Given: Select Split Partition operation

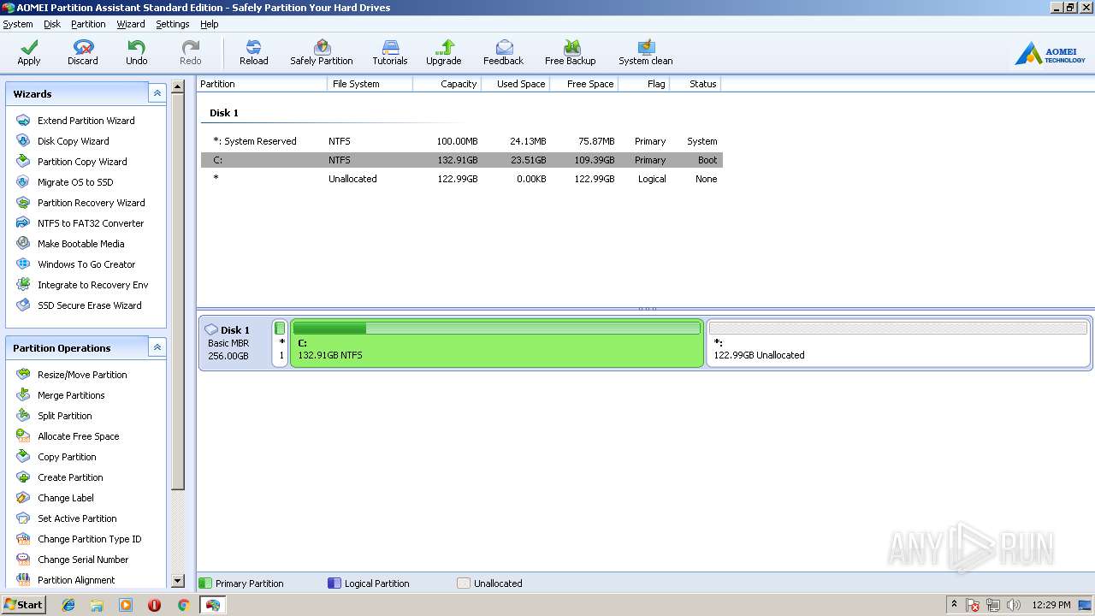Looking at the screenshot, I should coord(64,416).
